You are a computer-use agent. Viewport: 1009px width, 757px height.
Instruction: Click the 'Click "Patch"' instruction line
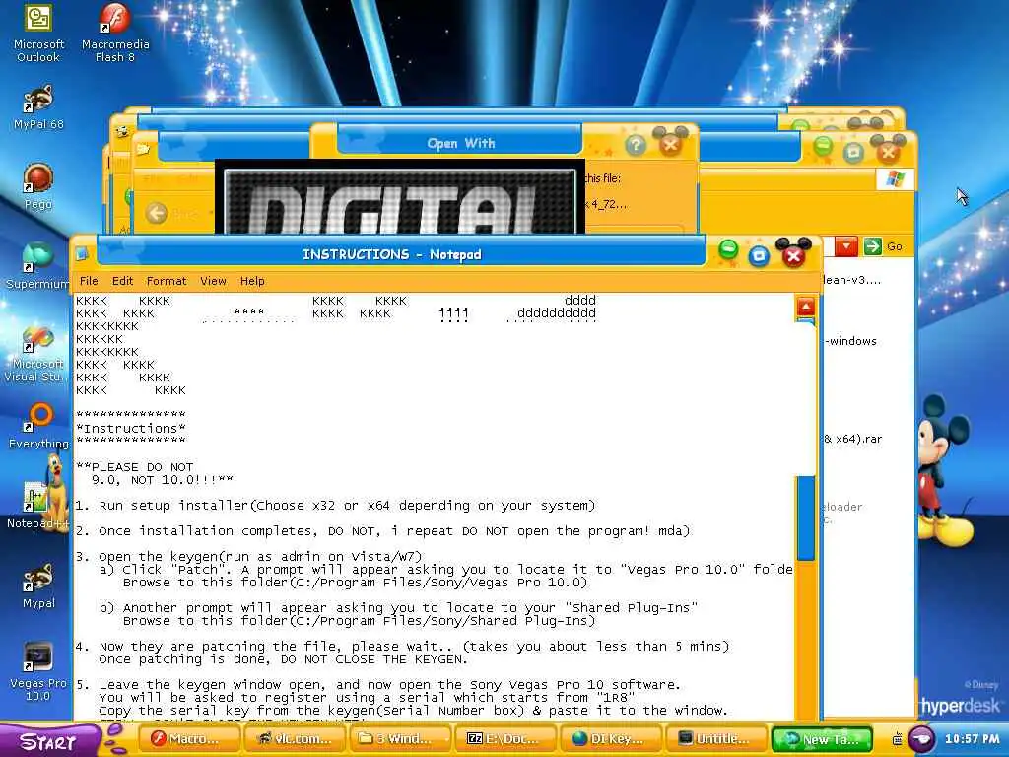446,569
